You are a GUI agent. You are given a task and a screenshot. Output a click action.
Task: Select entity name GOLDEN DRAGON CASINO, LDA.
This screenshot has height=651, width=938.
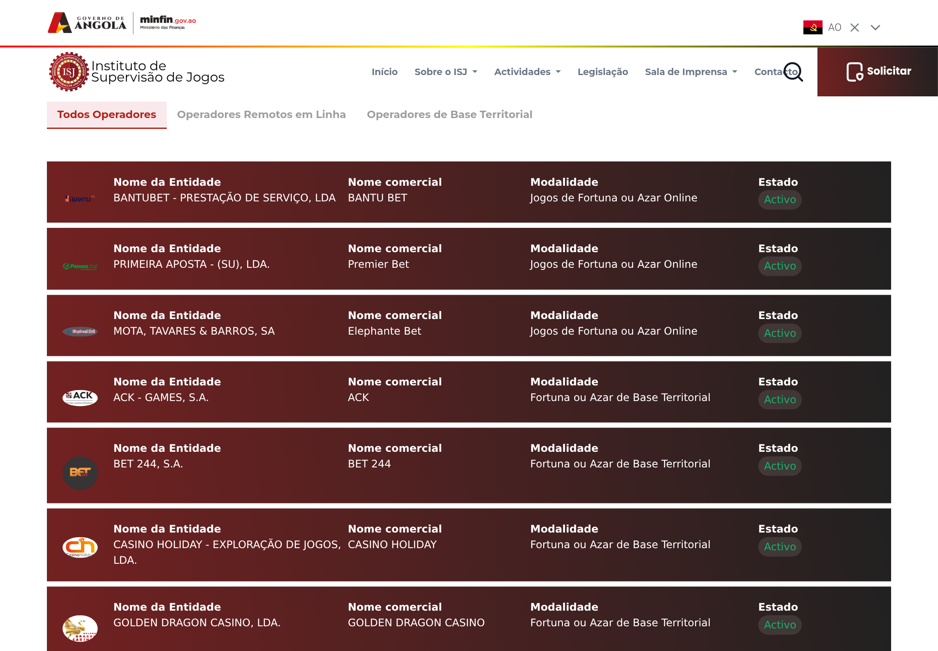[197, 623]
